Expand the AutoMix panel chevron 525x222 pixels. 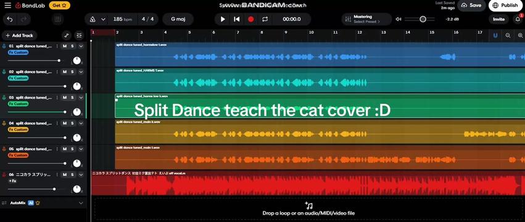pos(81,203)
